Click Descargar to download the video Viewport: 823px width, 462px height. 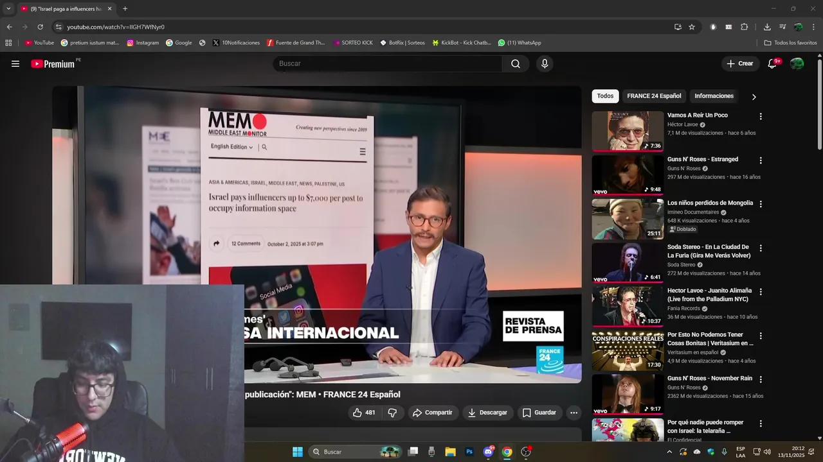tap(487, 413)
